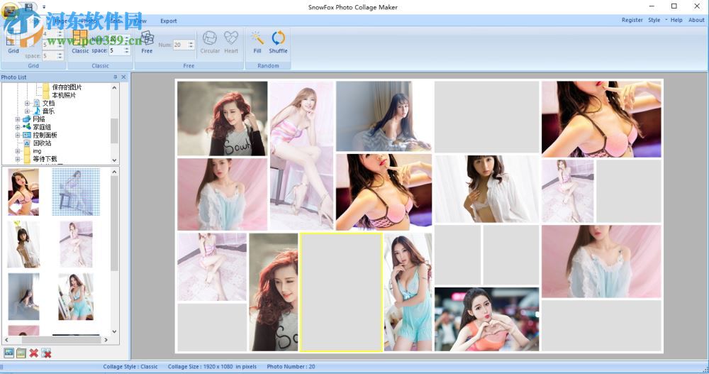Click the thumbnail list vertical scrollbar thumb
This screenshot has height=374, width=709.
[114, 224]
